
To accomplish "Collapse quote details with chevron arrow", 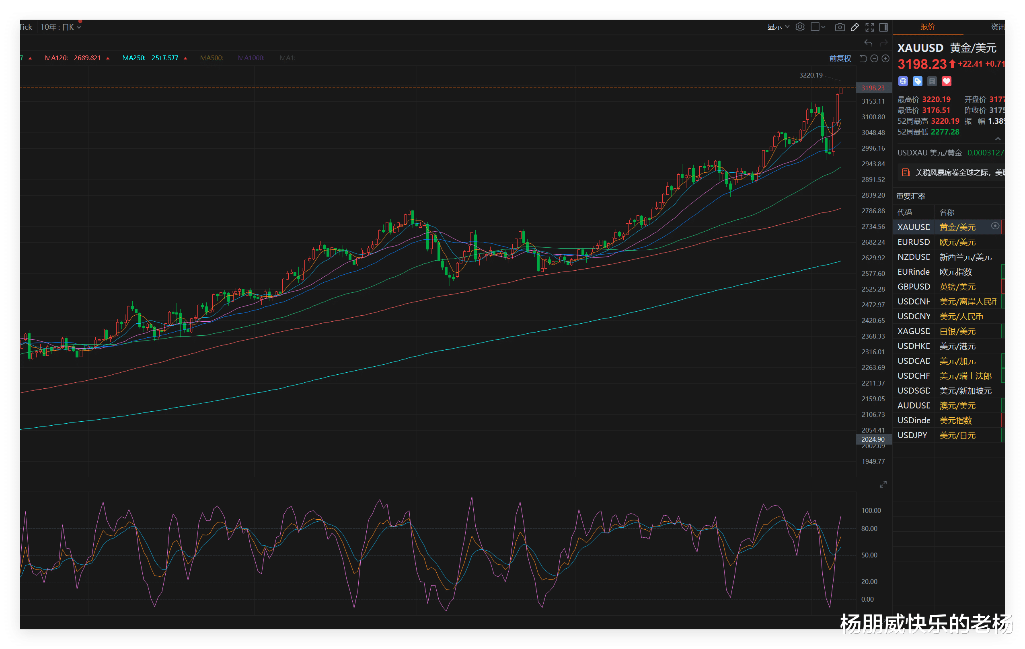I will [x=998, y=139].
